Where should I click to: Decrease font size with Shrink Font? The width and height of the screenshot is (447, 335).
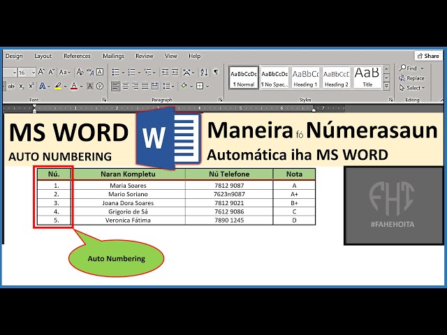51,72
